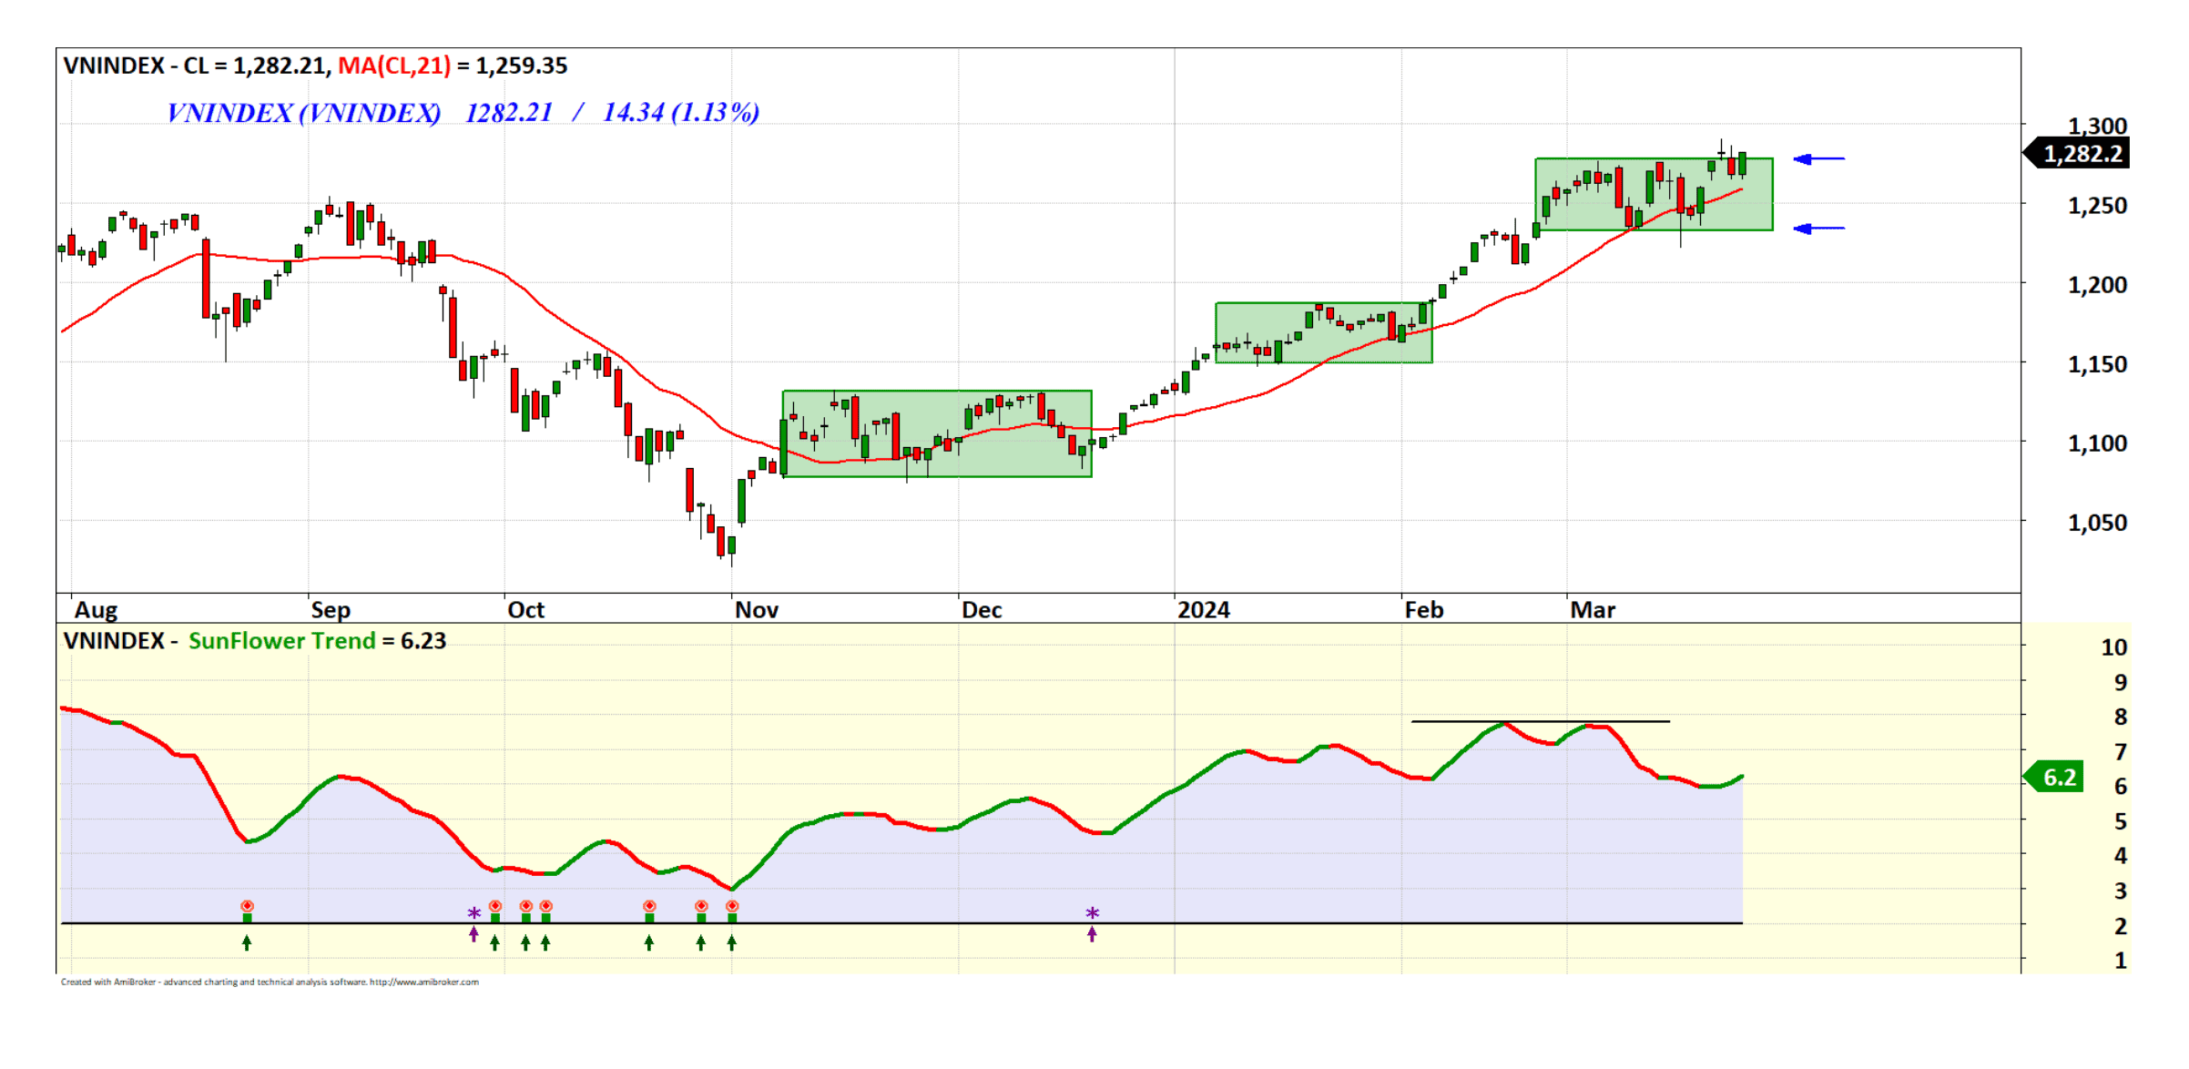Click the green 'SunFlower Trend' indicator label
The image size is (2189, 1069).
coord(281,641)
